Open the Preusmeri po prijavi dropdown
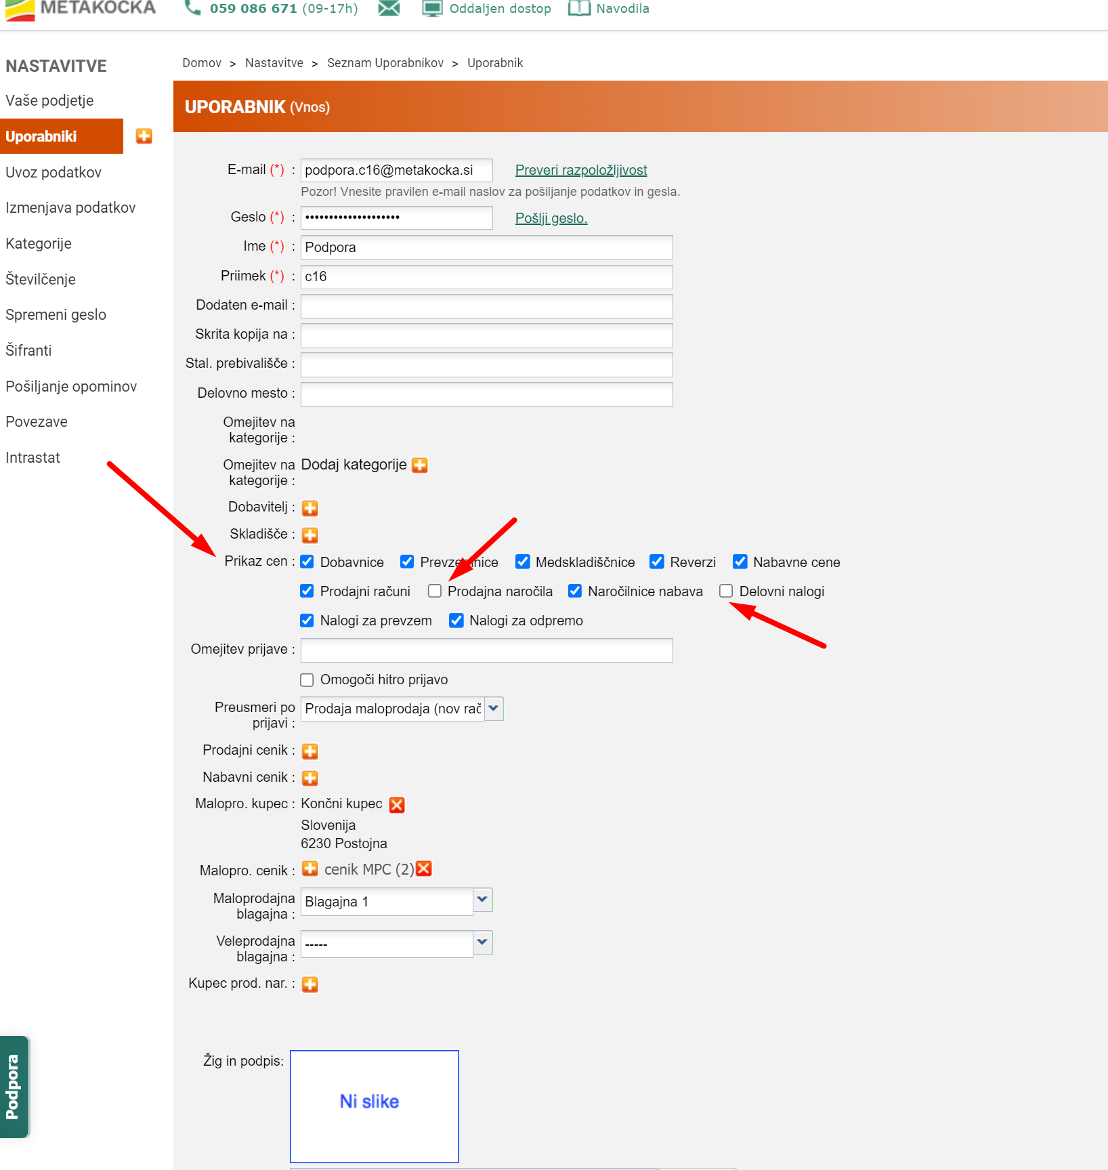The height and width of the screenshot is (1170, 1108). (494, 709)
